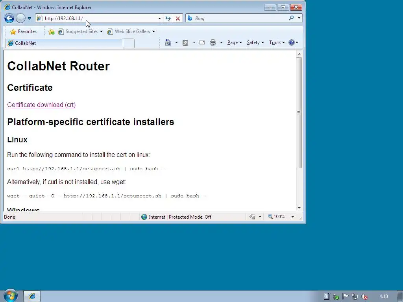Click the Add to Favorites Bar icon

52,31
